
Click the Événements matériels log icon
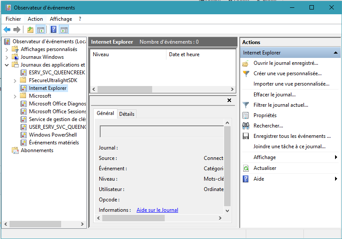tap(23, 143)
